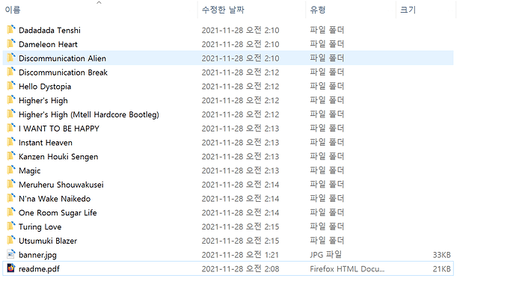
Task: Sort by the 유형 column header
Action: pos(318,10)
